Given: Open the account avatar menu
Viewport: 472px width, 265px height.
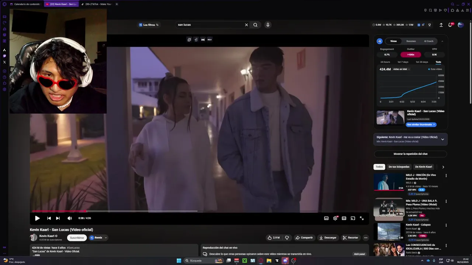Looking at the screenshot, I should coord(461,25).
